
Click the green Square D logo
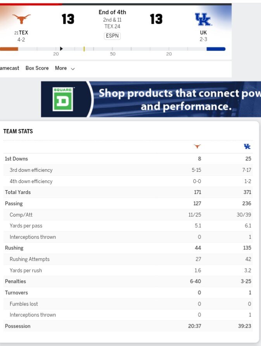tap(63, 99)
